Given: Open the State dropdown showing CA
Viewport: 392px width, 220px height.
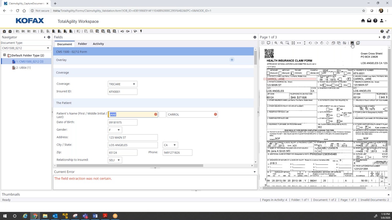Looking at the screenshot, I should click(174, 145).
